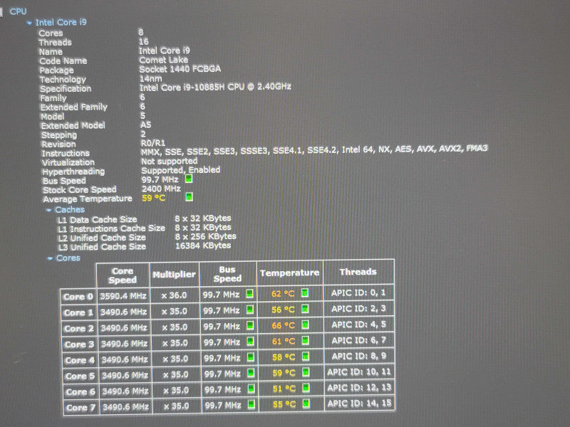Click Core 1 bus speed graph icon

250,310
